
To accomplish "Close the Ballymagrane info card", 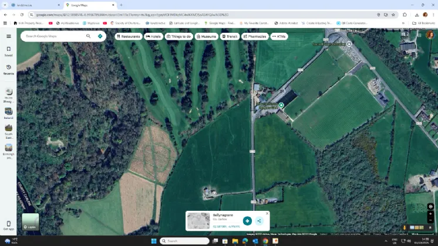I will 267,213.
